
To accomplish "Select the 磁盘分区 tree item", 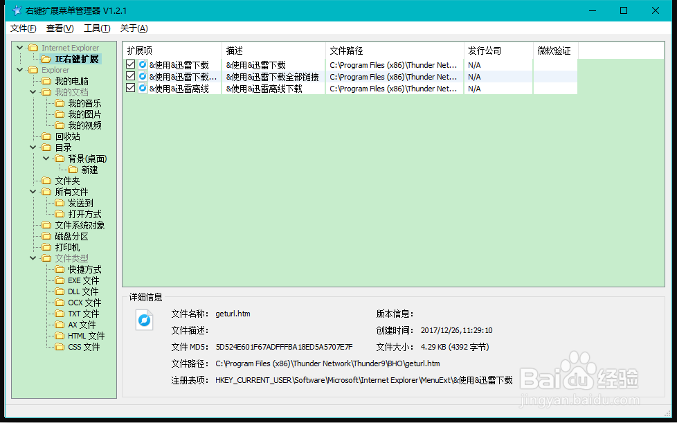I will (72, 236).
